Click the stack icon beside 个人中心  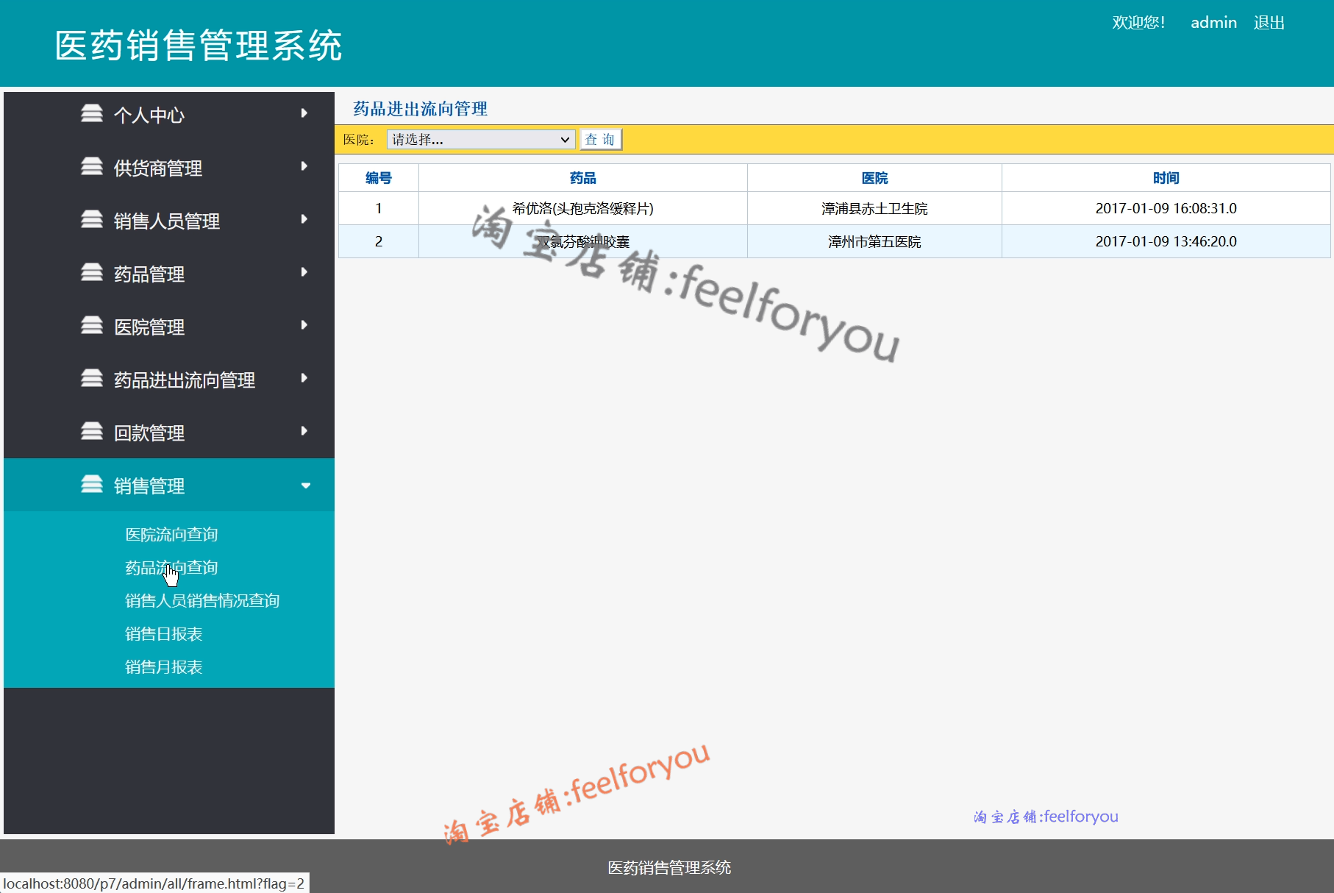tap(92, 113)
